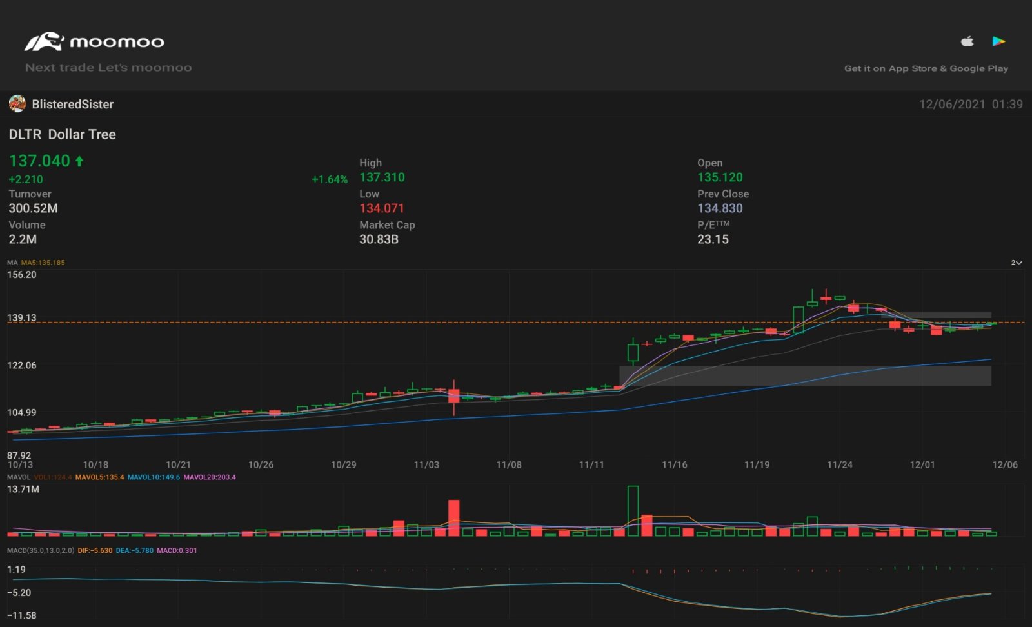
Task: Click the High value 137.310
Action: [x=382, y=177]
